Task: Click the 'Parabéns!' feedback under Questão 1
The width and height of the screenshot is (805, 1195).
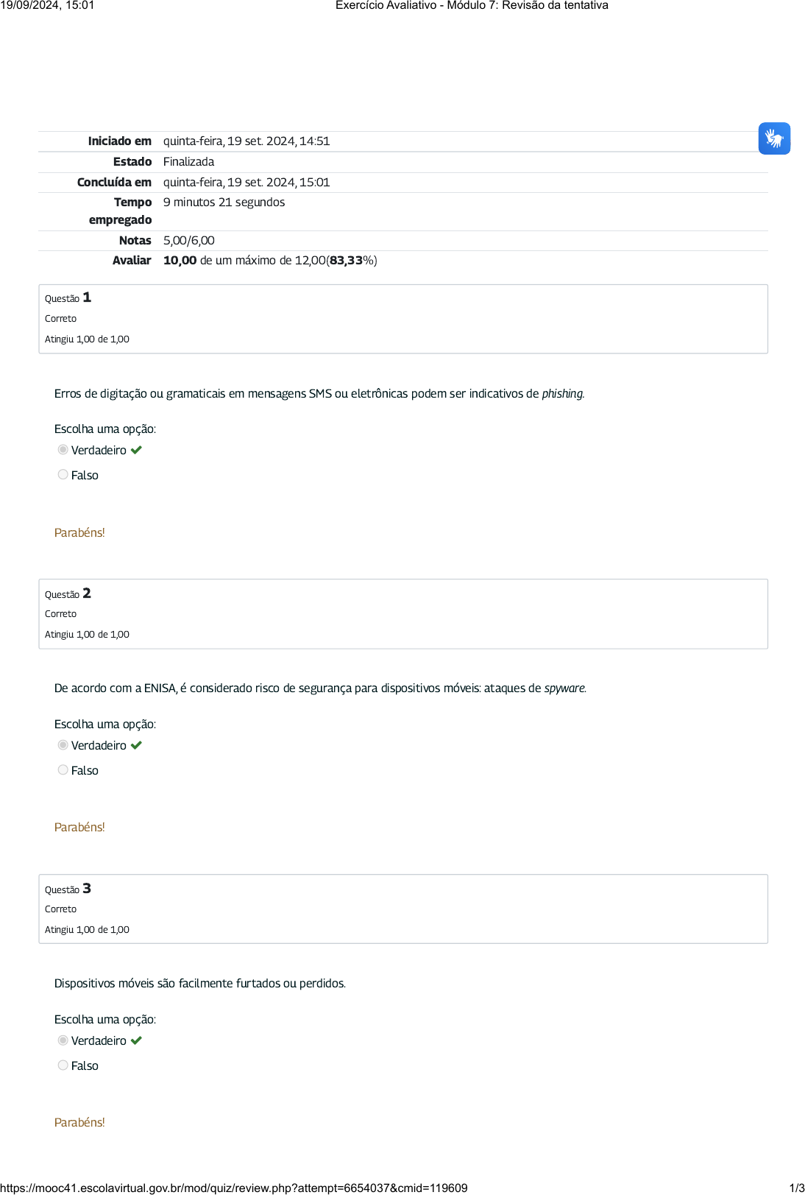Action: (x=79, y=532)
